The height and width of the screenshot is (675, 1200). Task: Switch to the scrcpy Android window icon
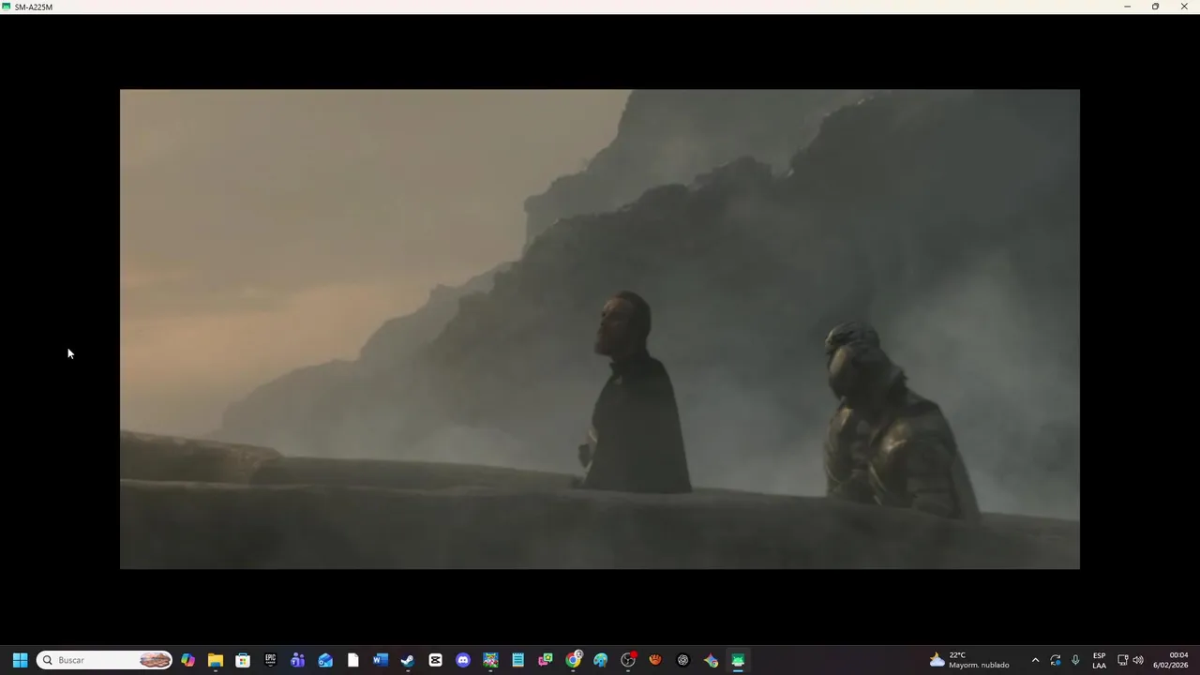pyautogui.click(x=738, y=660)
